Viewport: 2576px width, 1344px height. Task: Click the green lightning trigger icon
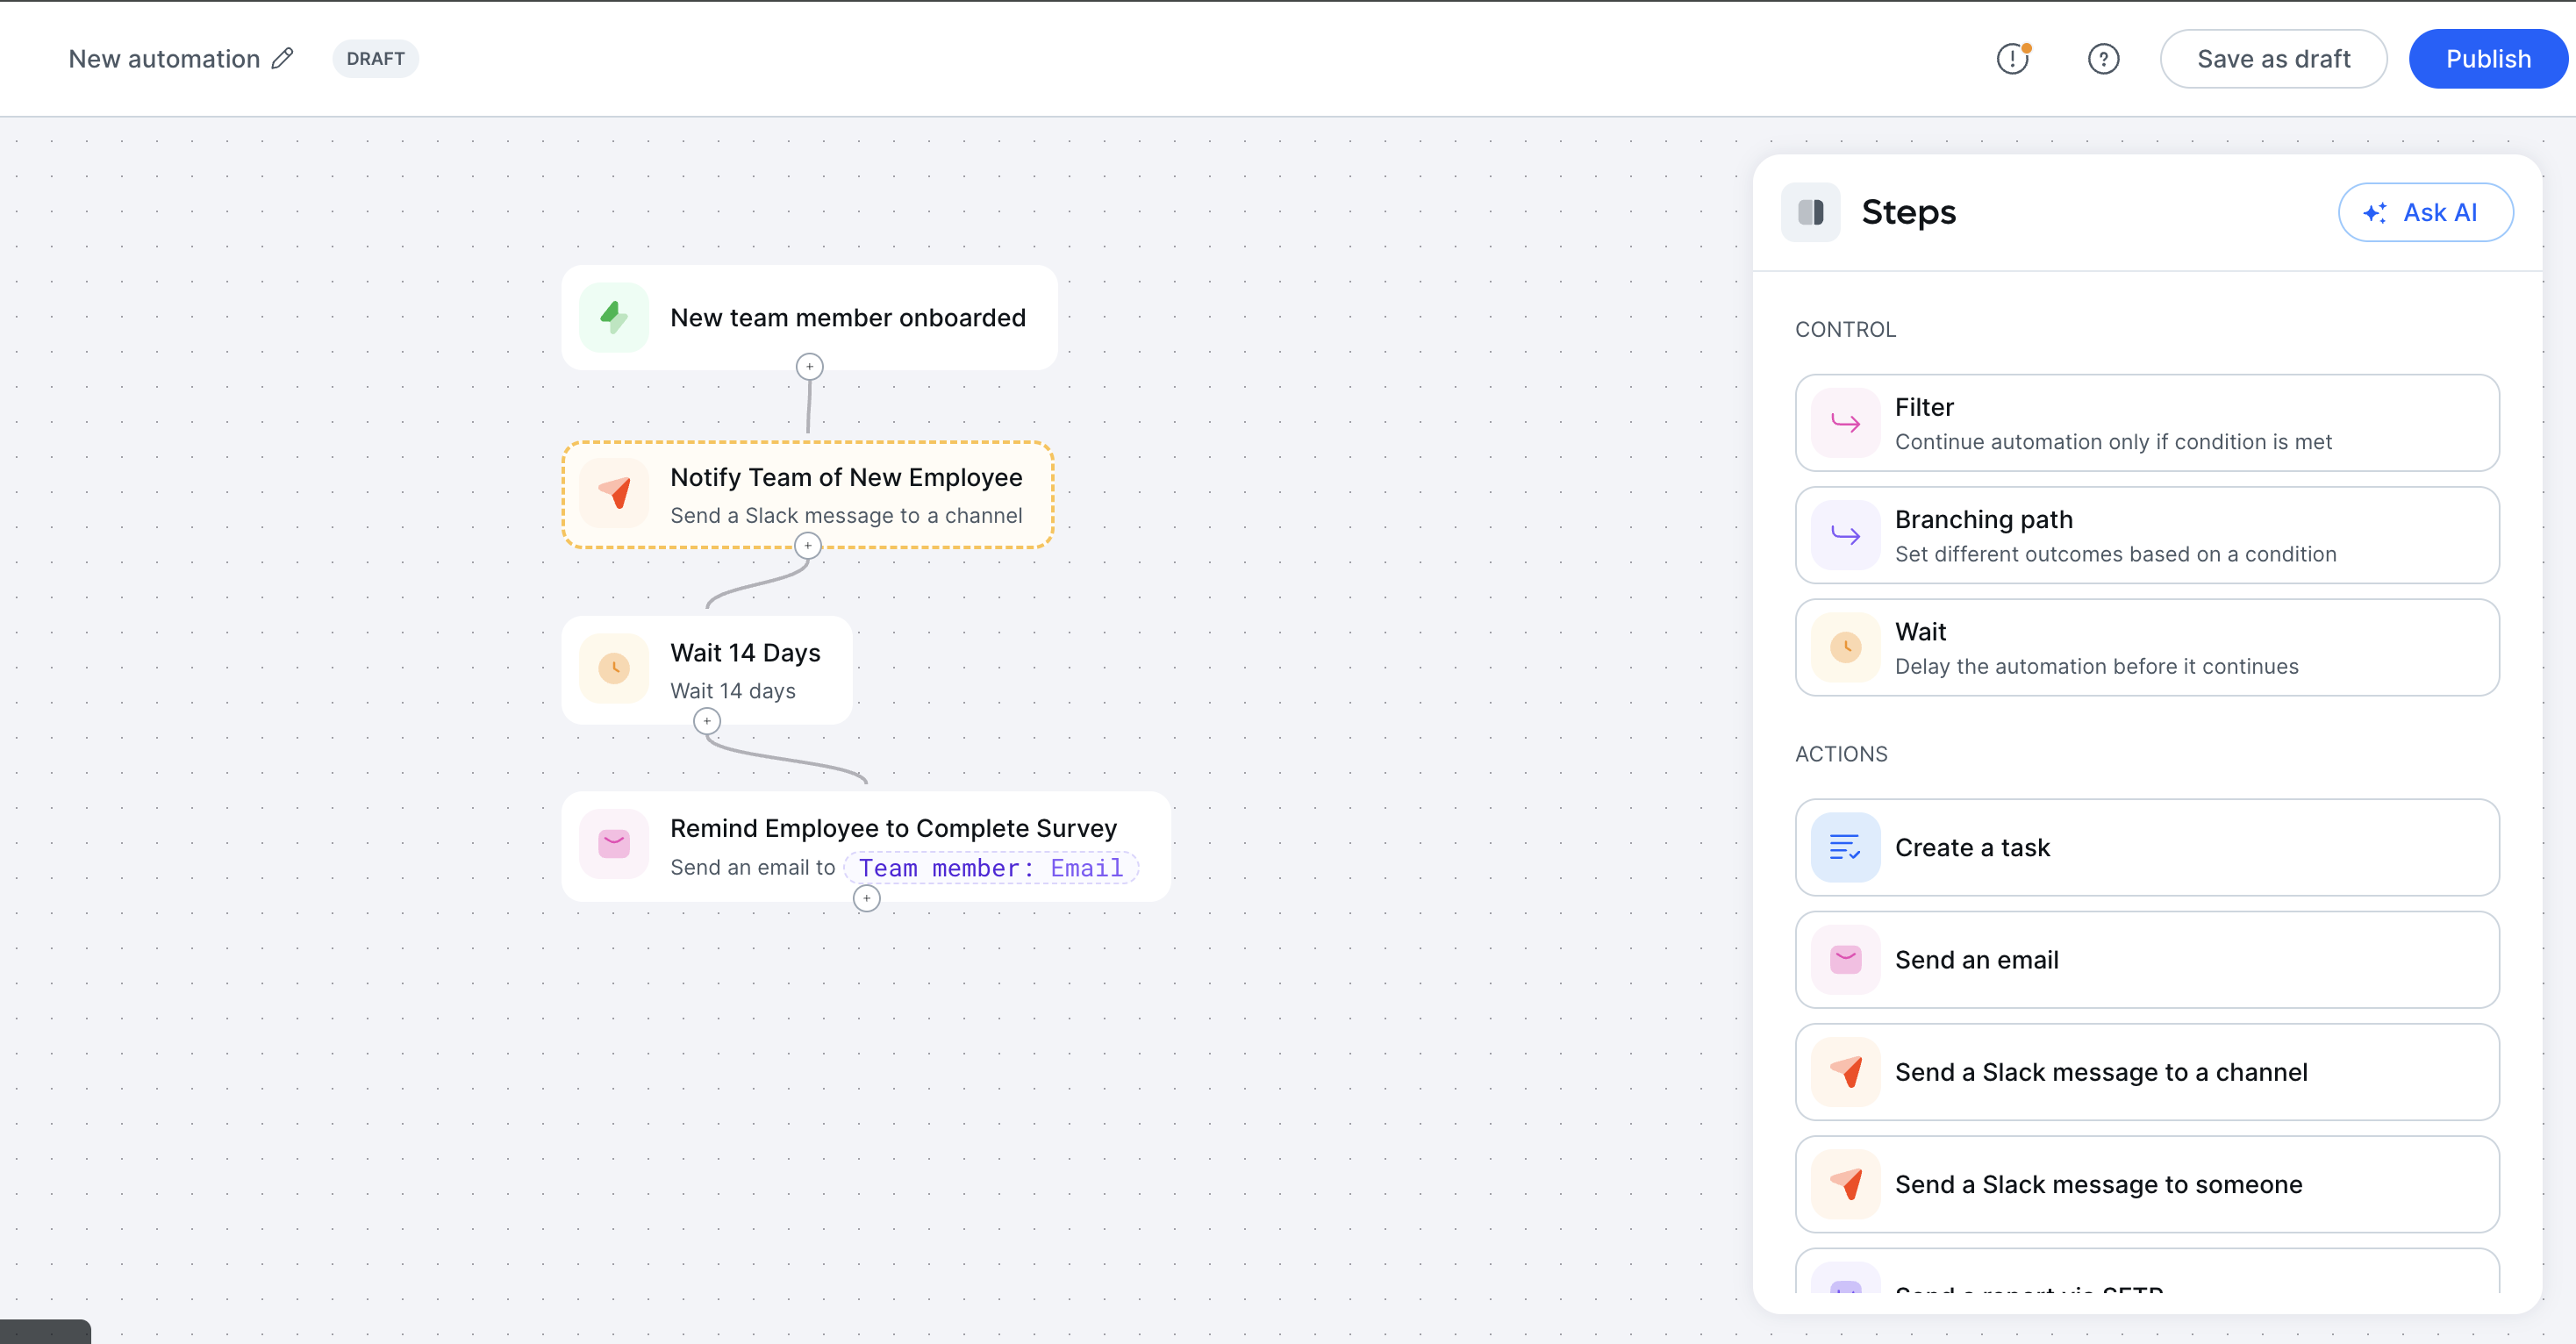tap(614, 318)
